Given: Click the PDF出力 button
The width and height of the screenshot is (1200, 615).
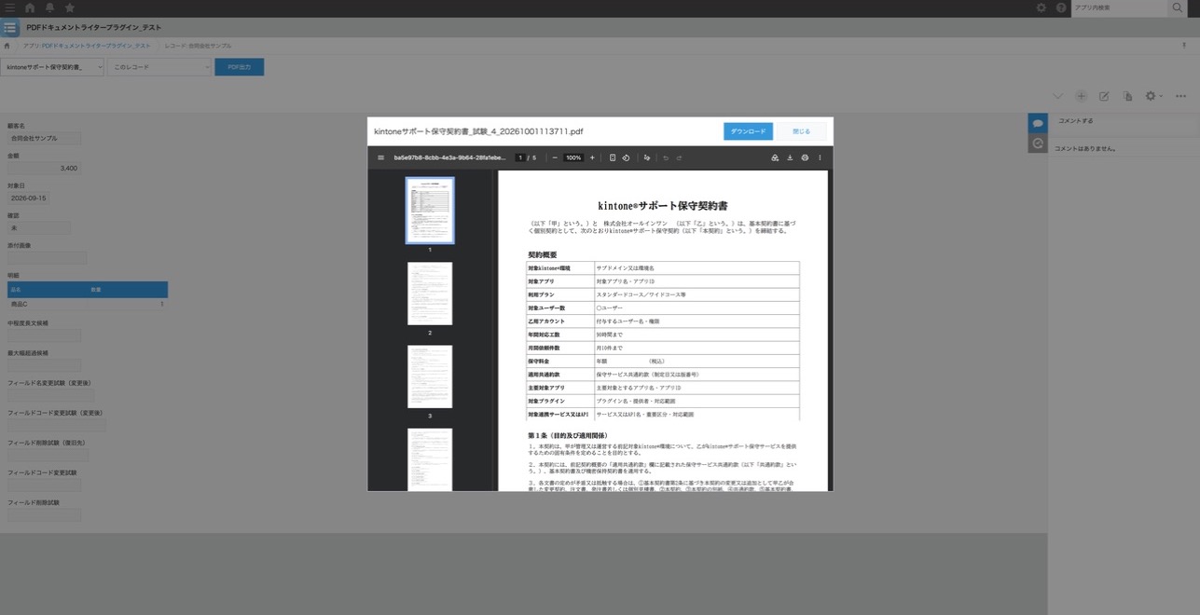Looking at the screenshot, I should pyautogui.click(x=240, y=67).
